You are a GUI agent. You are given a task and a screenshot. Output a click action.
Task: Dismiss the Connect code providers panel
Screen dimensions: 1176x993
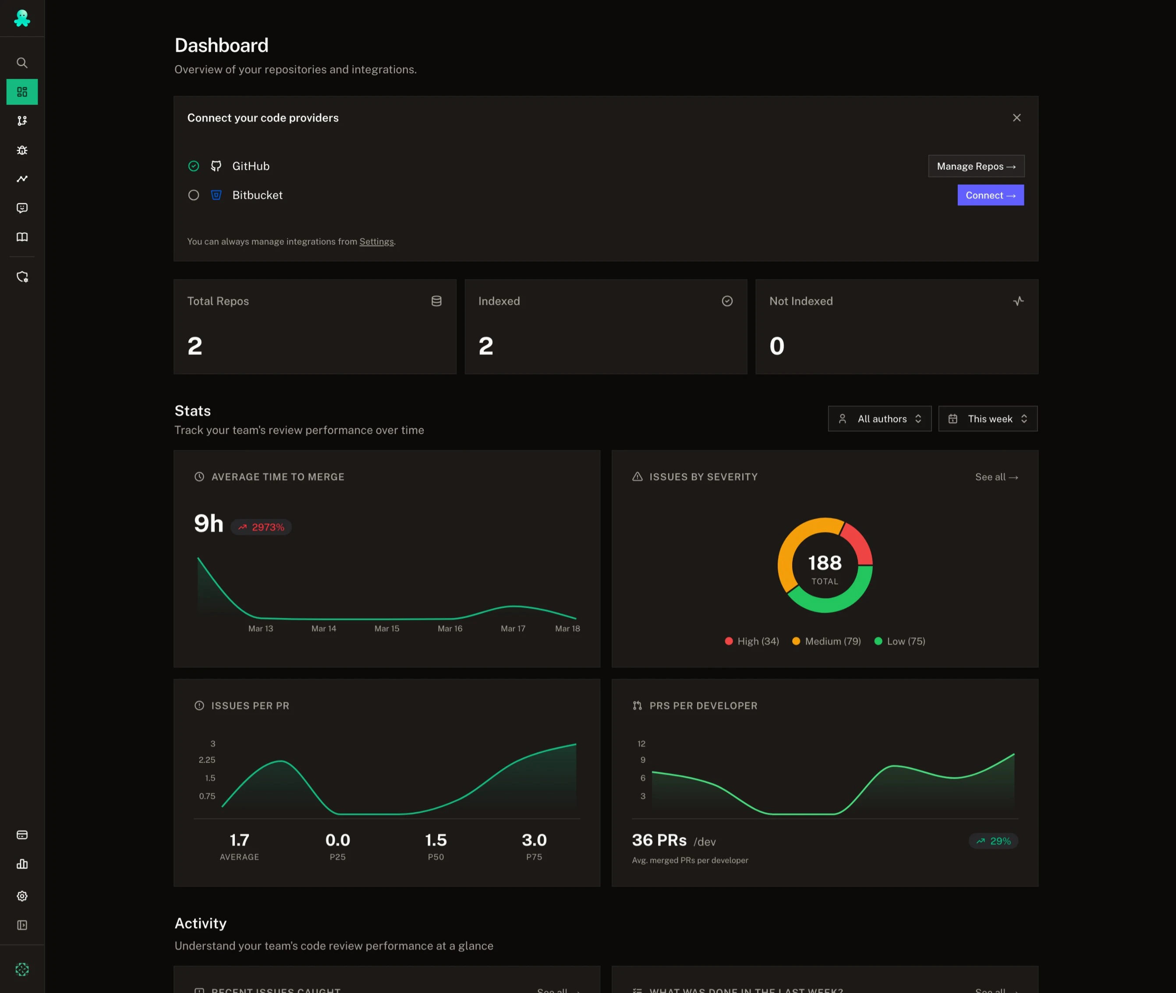(1016, 117)
